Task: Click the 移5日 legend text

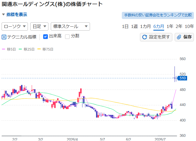Action: [11, 49]
